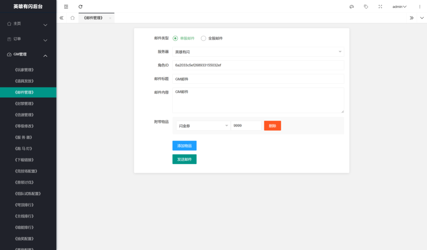Open 《首领讨伐》 in sidebar

(x=28, y=182)
